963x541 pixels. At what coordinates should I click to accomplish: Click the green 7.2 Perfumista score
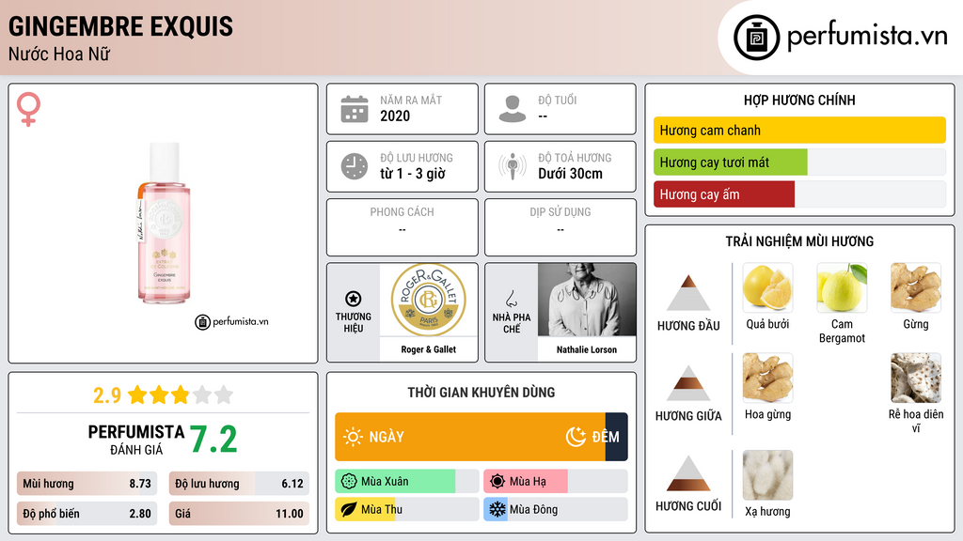point(213,440)
